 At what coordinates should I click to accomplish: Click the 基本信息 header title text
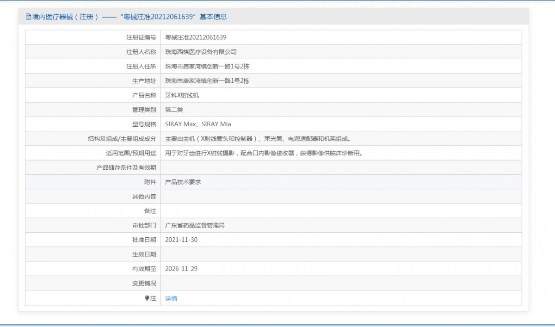(x=126, y=17)
